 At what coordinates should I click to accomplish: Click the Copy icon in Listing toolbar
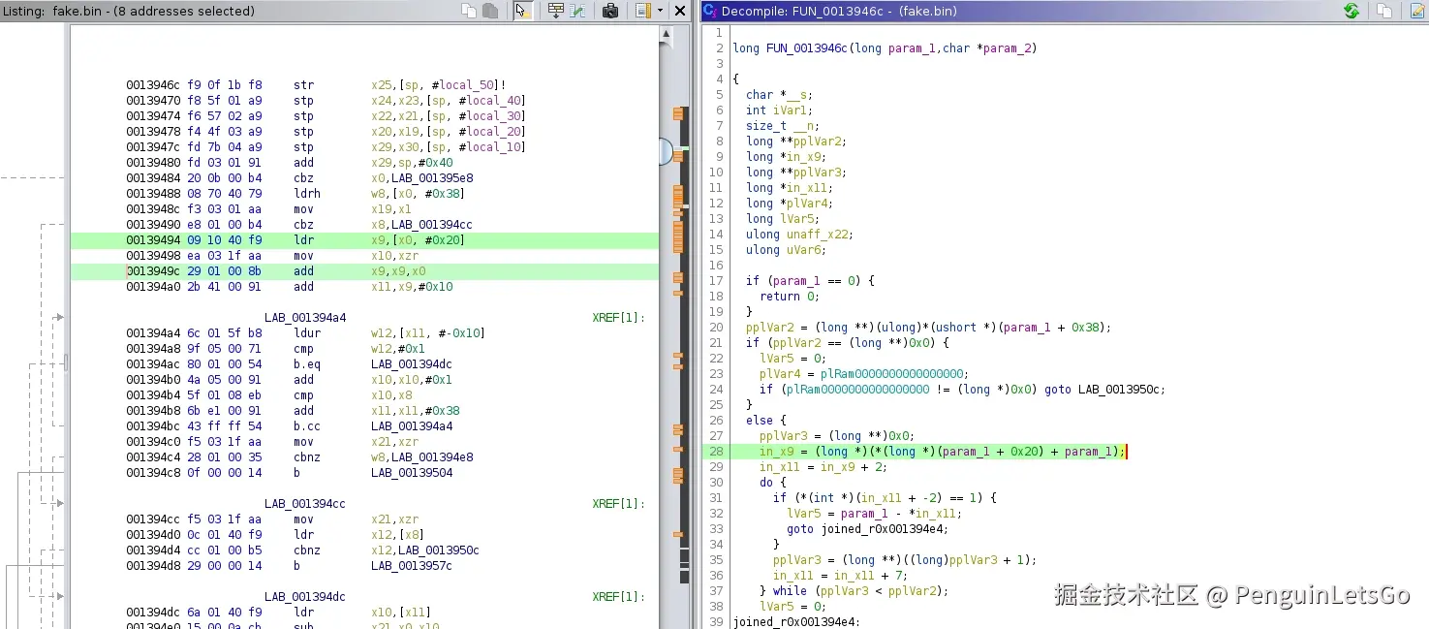(x=469, y=11)
